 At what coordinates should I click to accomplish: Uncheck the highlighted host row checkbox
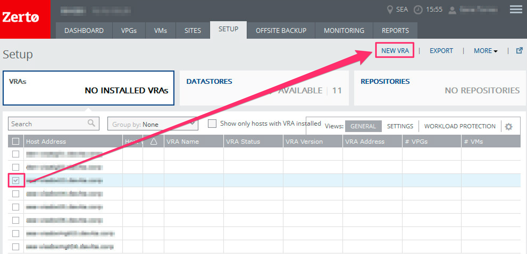16,181
